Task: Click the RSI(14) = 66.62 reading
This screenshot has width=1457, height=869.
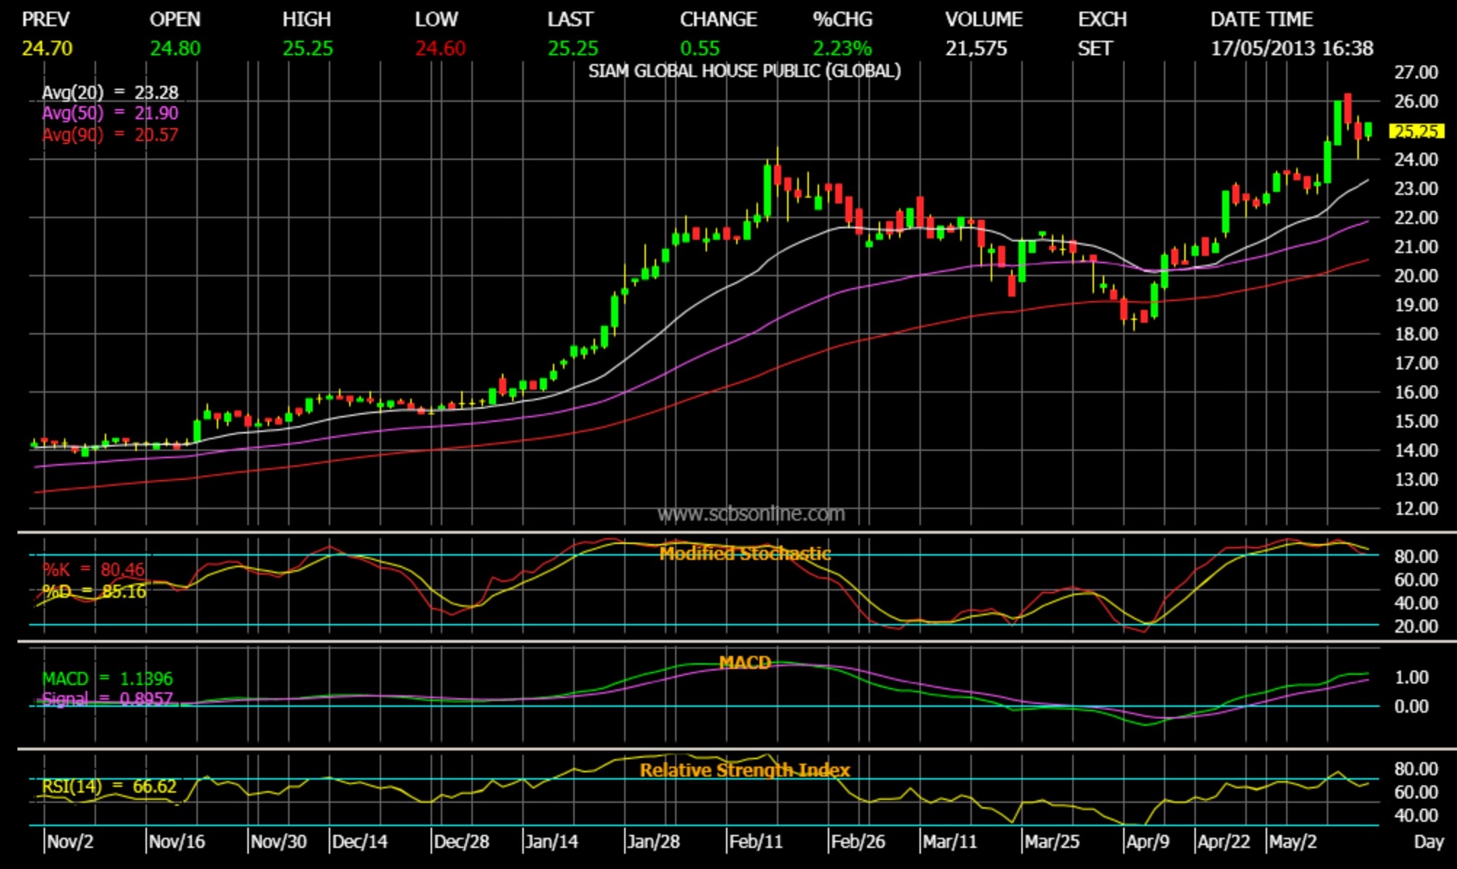Action: (x=109, y=787)
